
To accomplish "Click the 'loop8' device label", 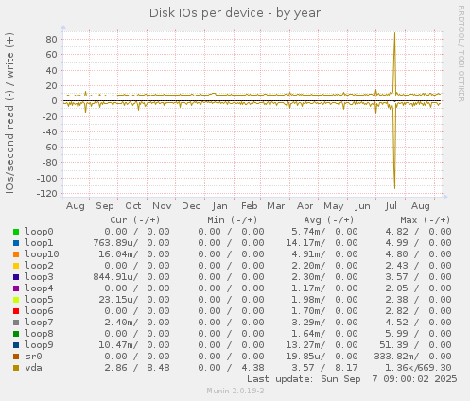I will pyautogui.click(x=39, y=334).
